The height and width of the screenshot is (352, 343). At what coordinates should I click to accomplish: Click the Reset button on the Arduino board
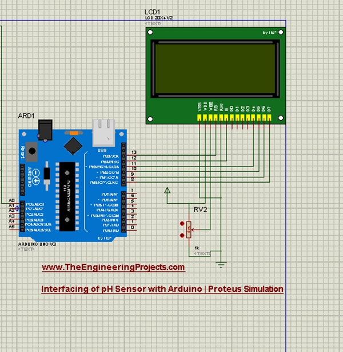(x=32, y=151)
